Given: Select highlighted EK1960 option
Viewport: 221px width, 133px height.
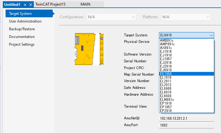Looking at the screenshot, I should point(187,74).
